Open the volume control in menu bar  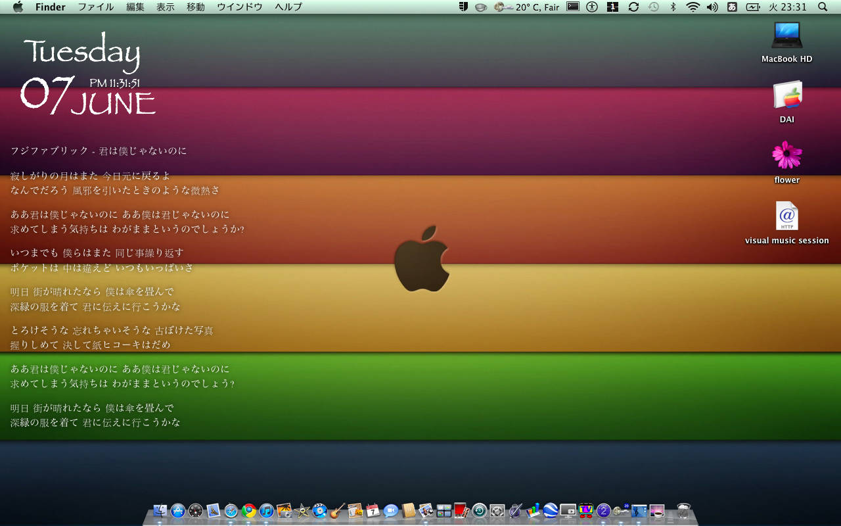(712, 7)
